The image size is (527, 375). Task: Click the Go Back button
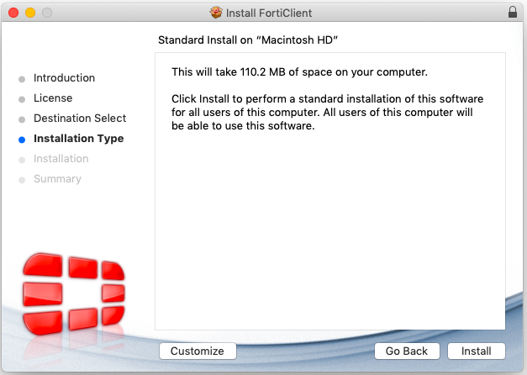tap(407, 351)
